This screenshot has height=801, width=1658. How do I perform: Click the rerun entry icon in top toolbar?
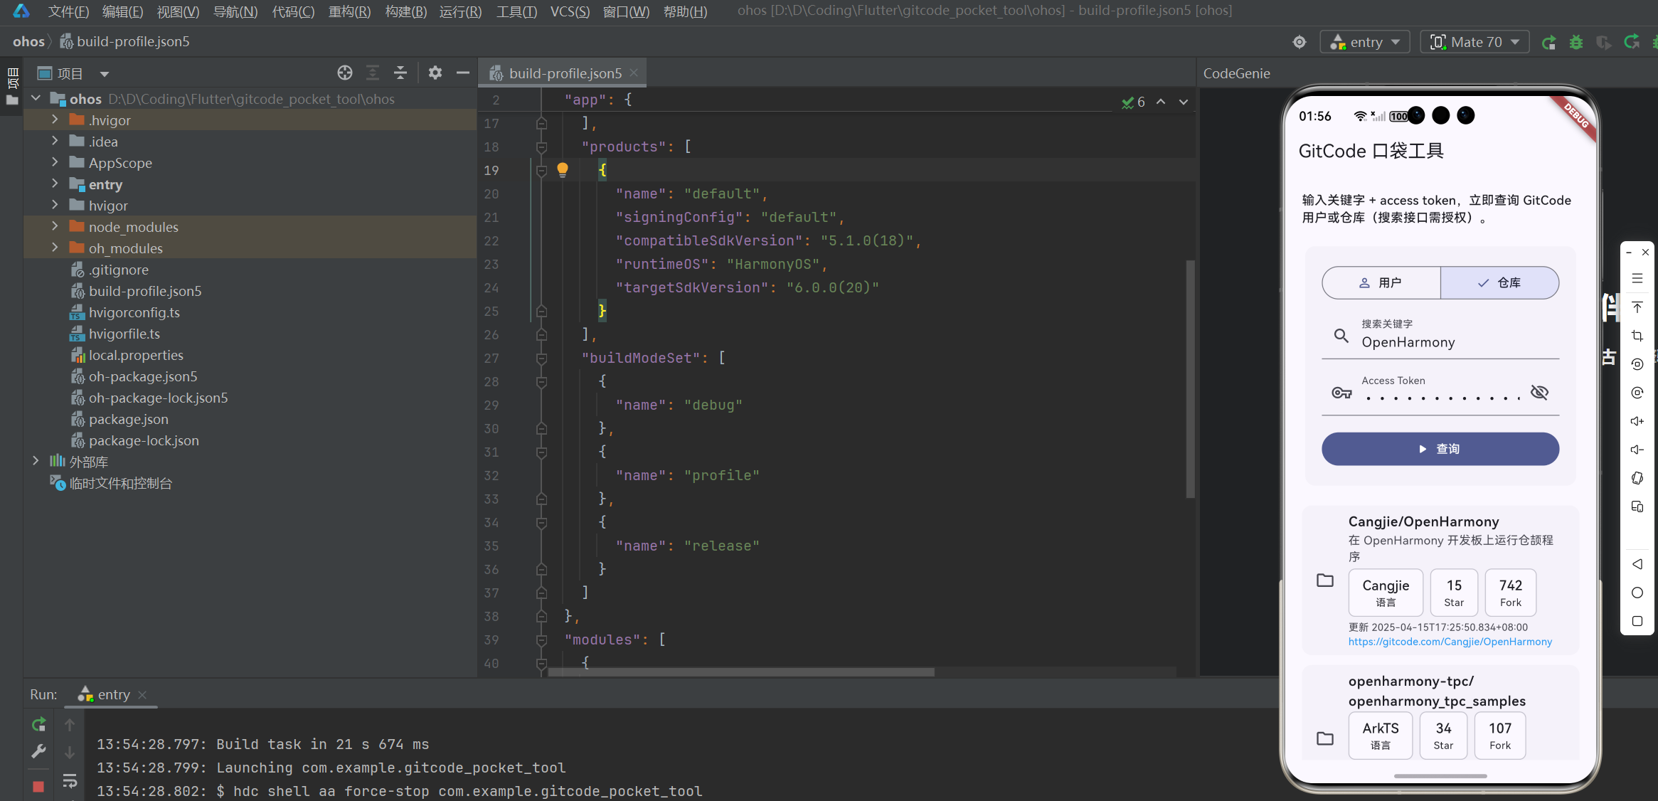point(1548,43)
